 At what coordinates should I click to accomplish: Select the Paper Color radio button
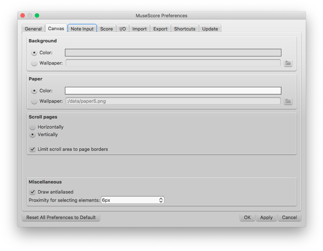[x=34, y=90]
